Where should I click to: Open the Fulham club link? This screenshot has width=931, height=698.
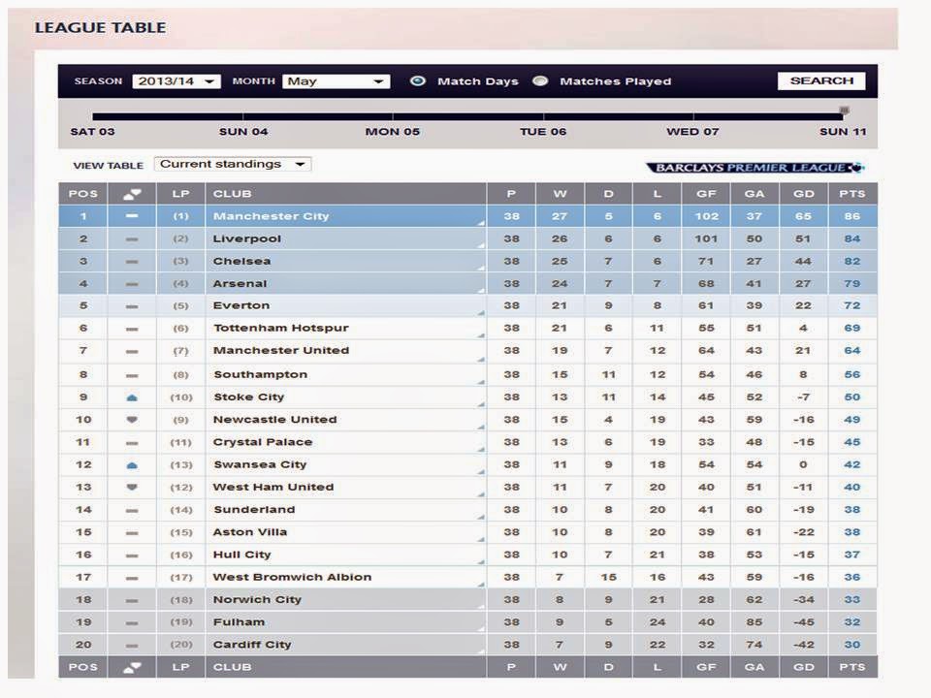239,622
